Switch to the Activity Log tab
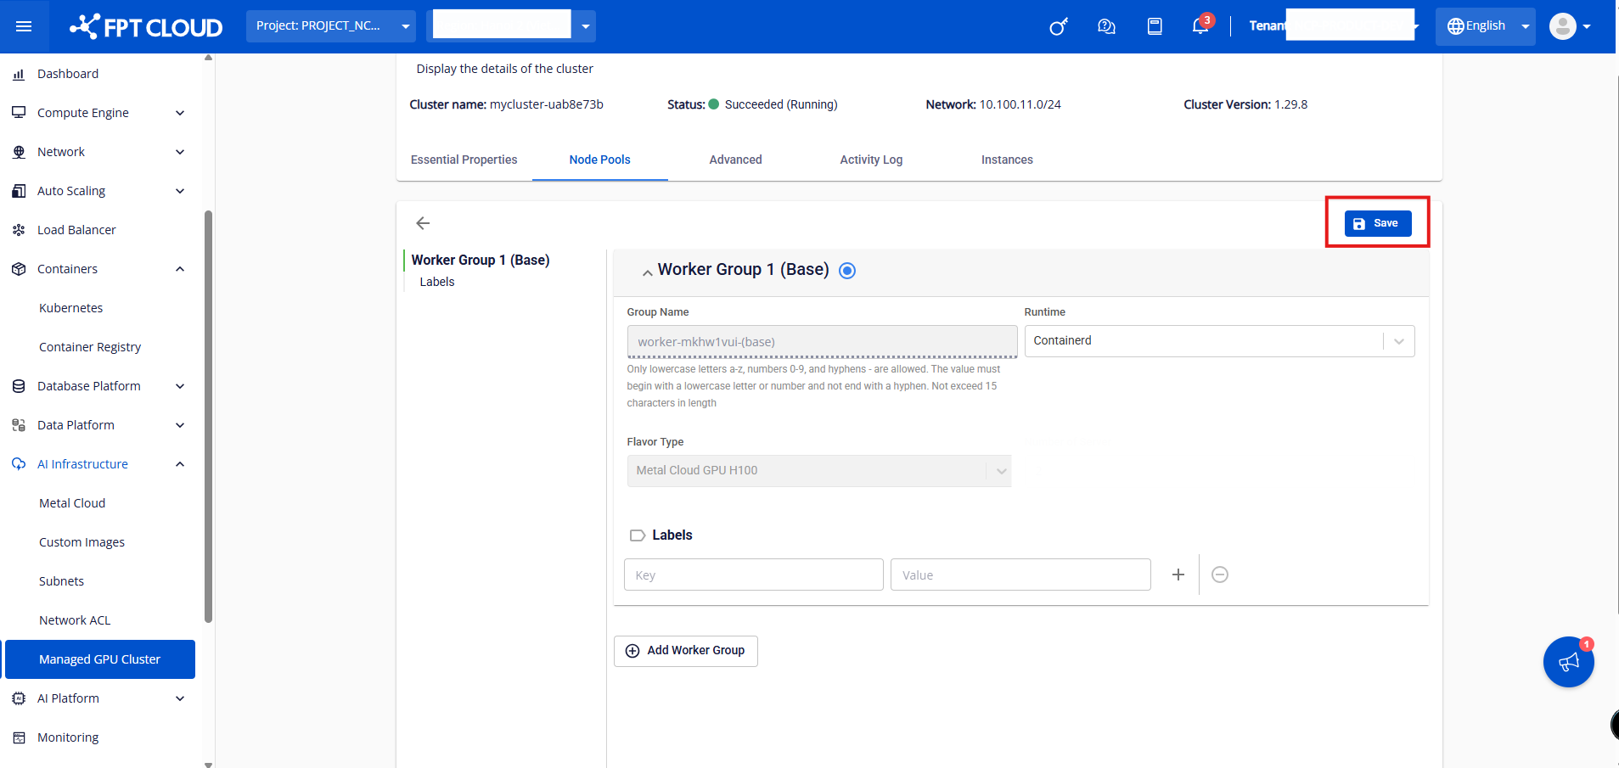 coord(870,160)
